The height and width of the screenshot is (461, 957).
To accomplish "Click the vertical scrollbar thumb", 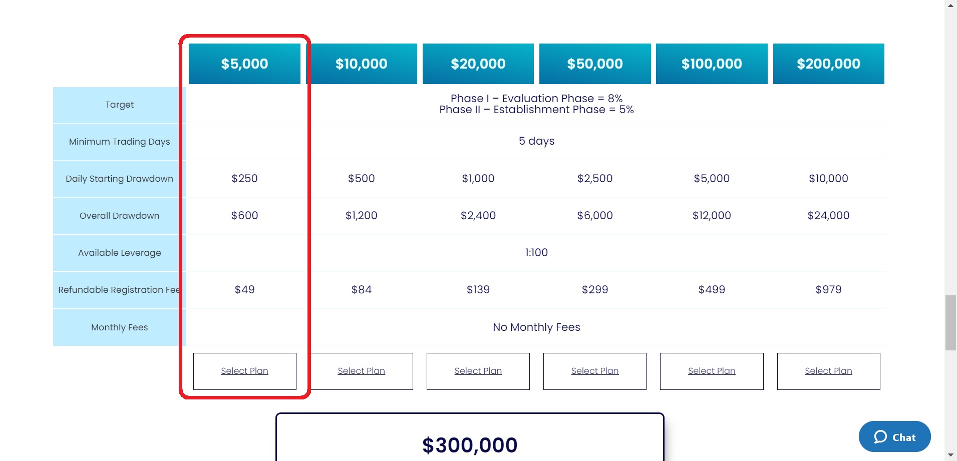I will click(x=950, y=323).
